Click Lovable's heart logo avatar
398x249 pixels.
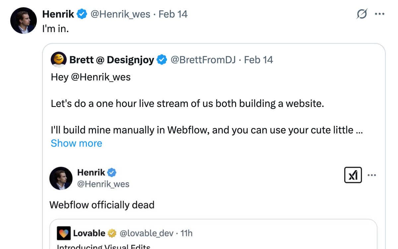pyautogui.click(x=63, y=233)
